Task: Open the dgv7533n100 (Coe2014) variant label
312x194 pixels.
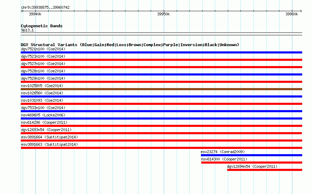Action: (x=43, y=108)
